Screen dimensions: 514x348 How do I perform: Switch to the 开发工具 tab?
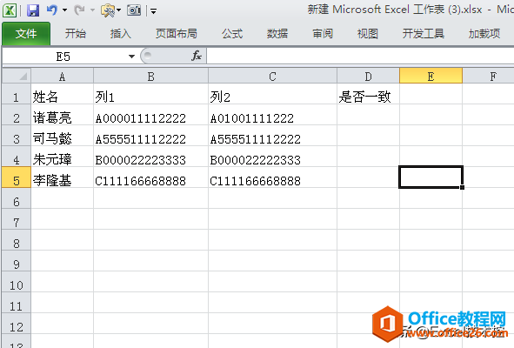pos(424,33)
